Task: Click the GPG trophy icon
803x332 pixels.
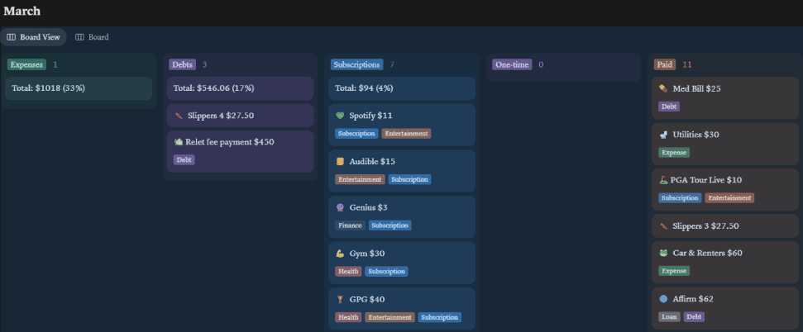Action: (x=340, y=300)
